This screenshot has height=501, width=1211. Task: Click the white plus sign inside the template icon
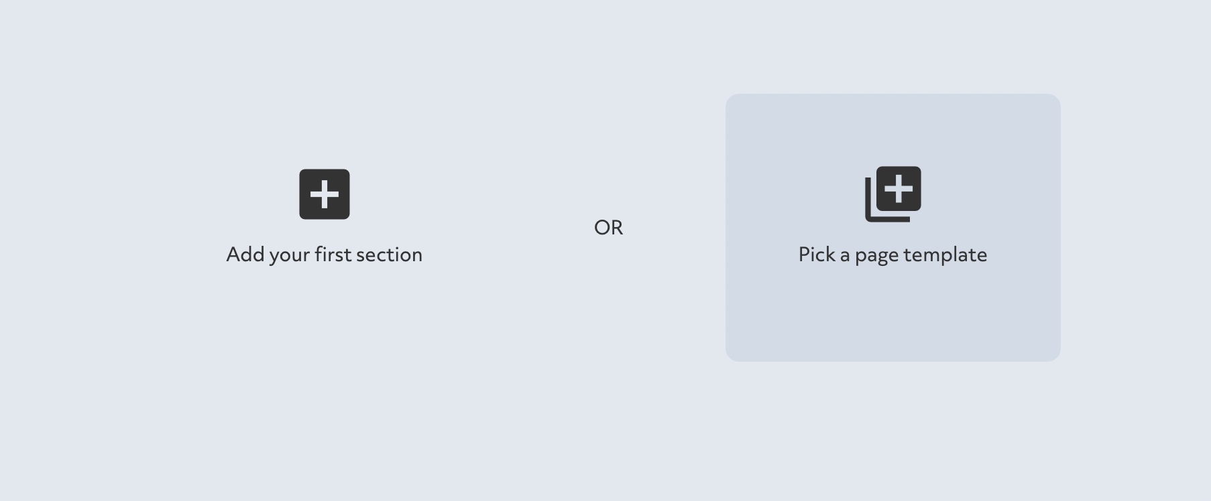[x=899, y=189]
